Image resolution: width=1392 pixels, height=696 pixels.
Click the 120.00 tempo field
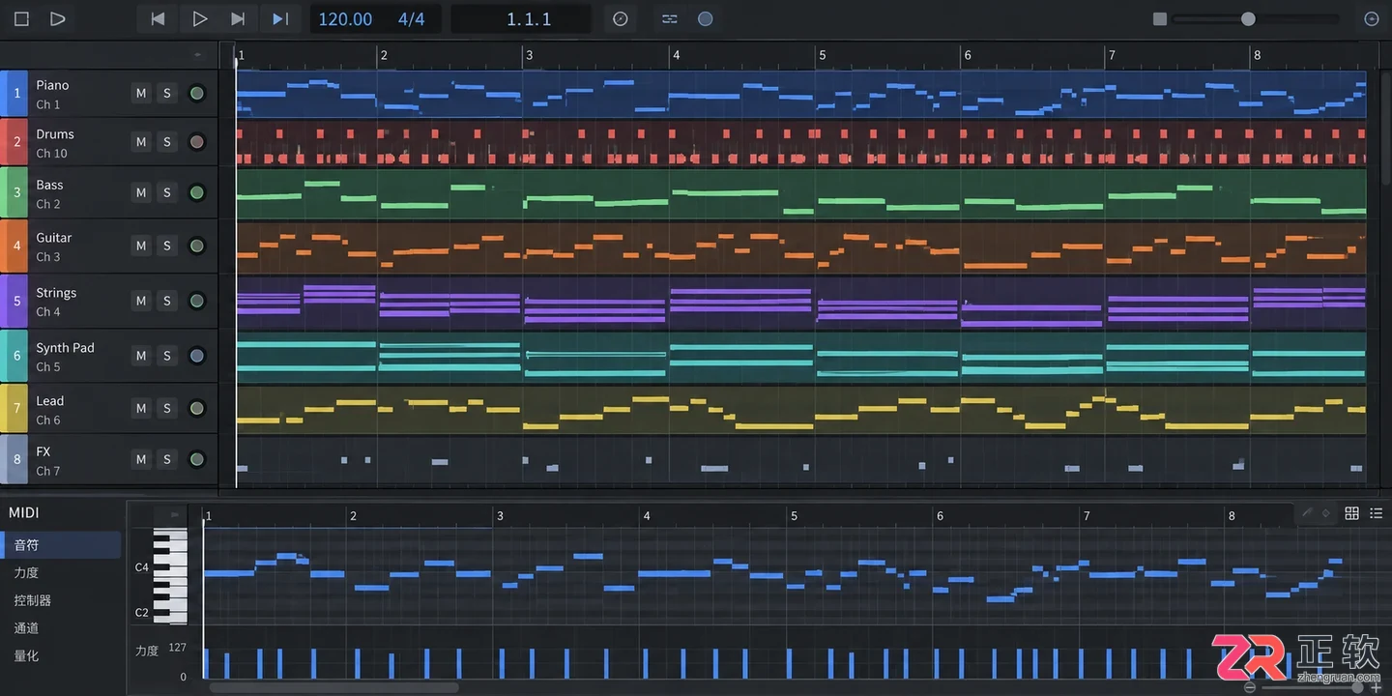coord(345,18)
